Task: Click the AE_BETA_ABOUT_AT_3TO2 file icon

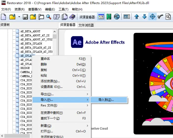Action: coord(17,39)
